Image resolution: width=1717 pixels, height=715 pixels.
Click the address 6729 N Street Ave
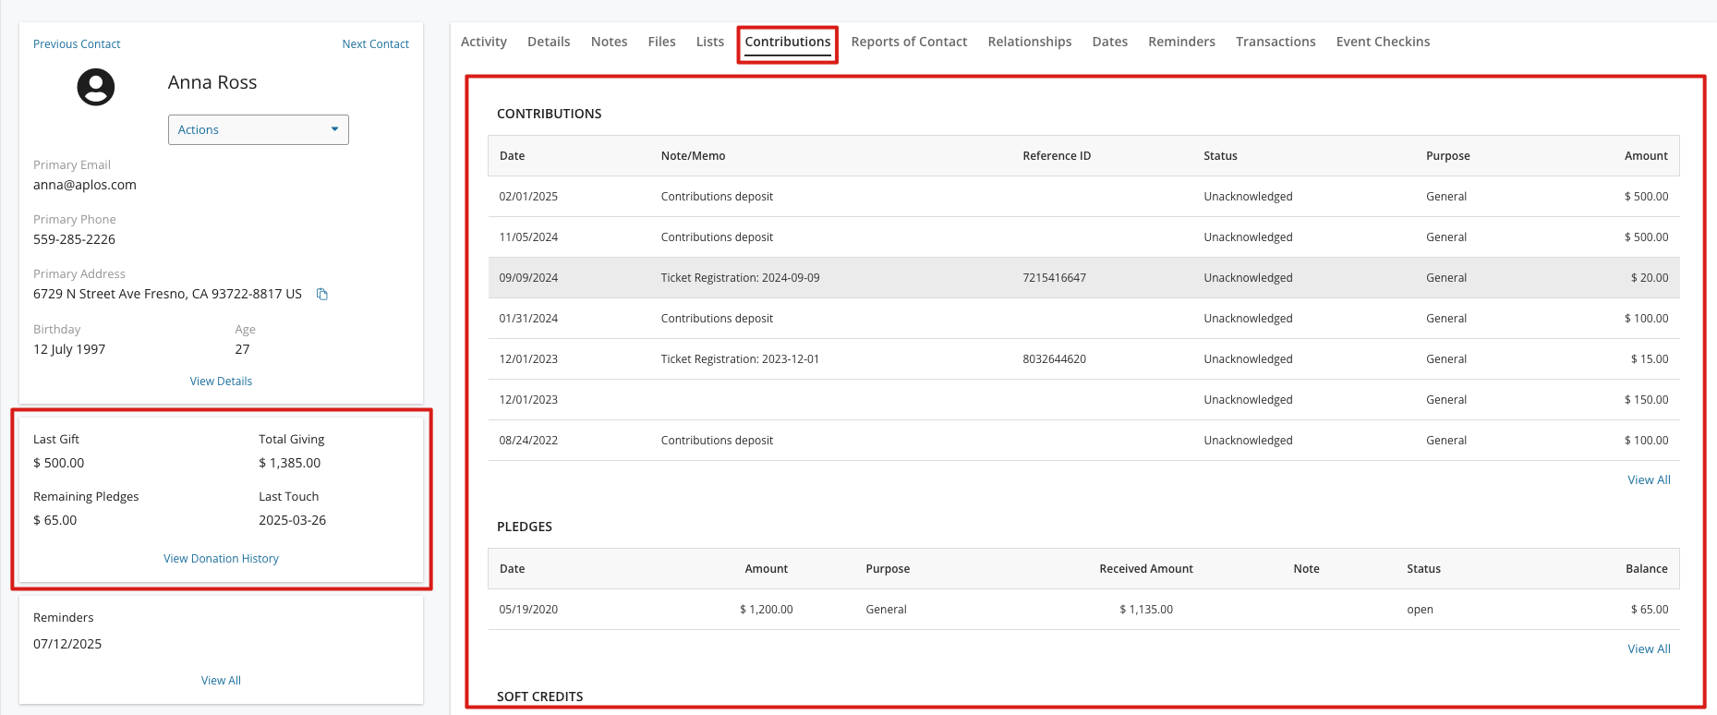click(167, 294)
